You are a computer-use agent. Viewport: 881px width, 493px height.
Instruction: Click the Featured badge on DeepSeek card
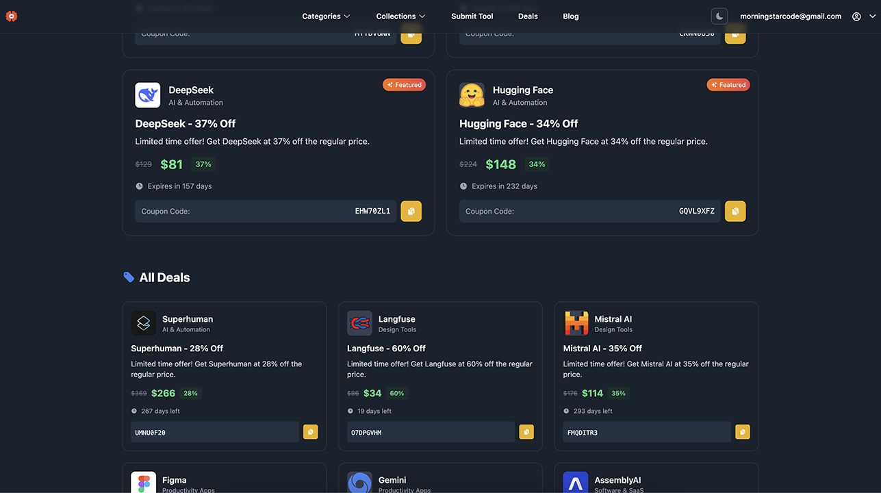(405, 85)
